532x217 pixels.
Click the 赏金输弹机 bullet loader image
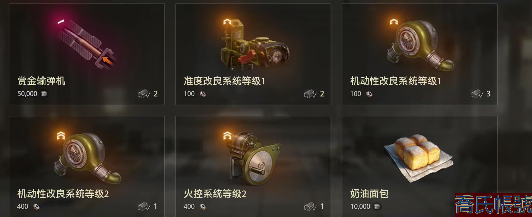point(87,42)
